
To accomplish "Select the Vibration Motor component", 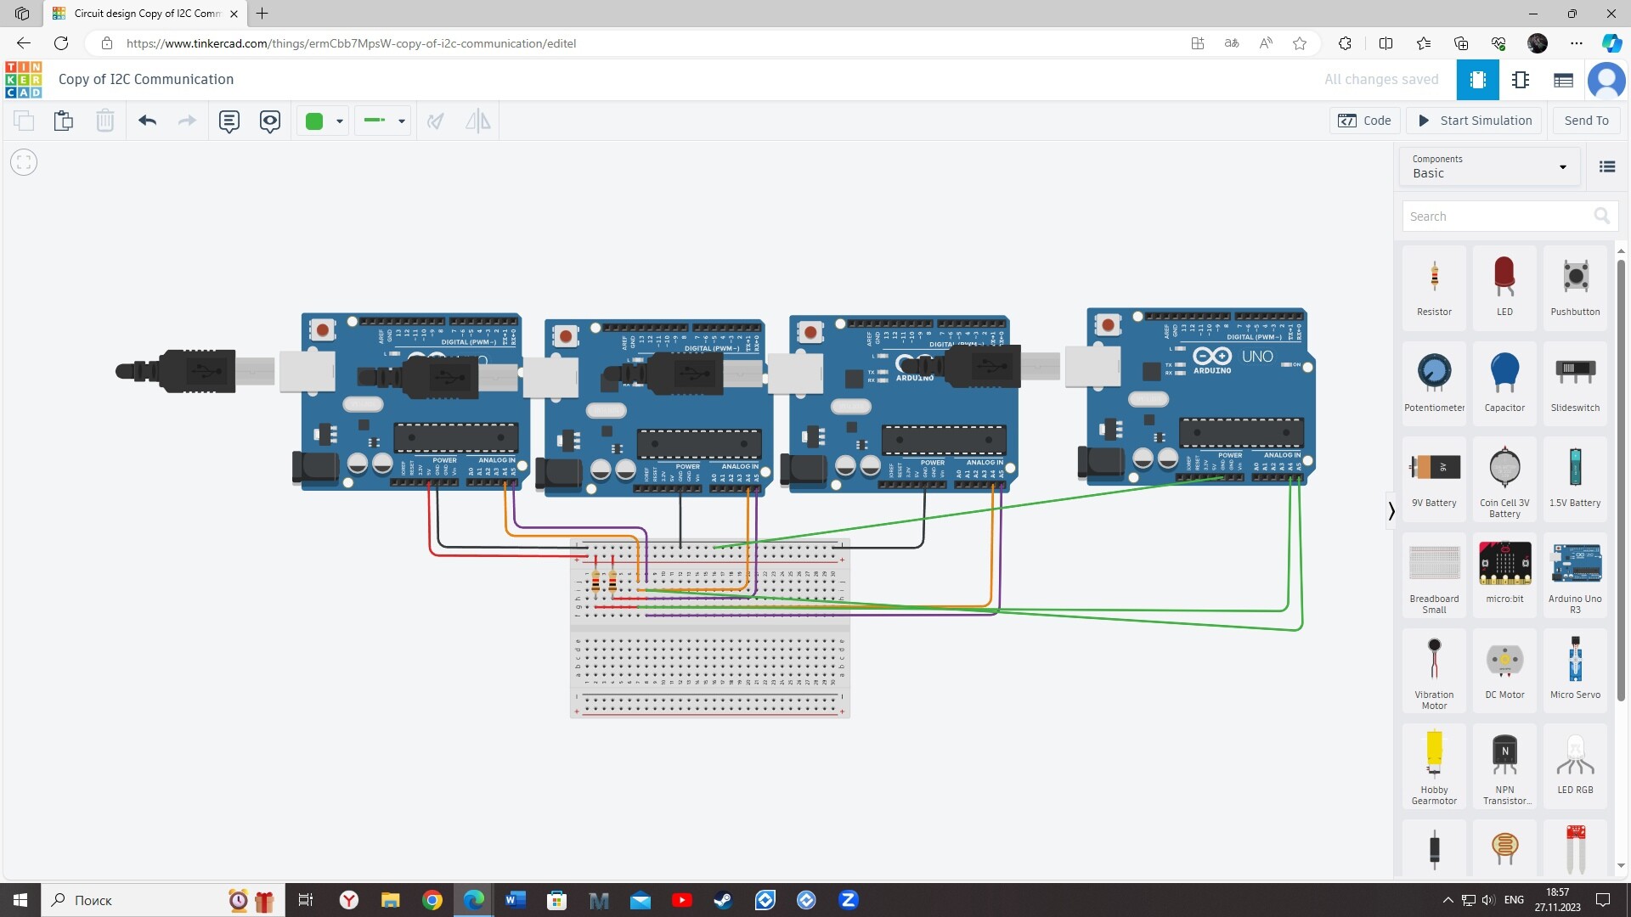I will [x=1434, y=671].
